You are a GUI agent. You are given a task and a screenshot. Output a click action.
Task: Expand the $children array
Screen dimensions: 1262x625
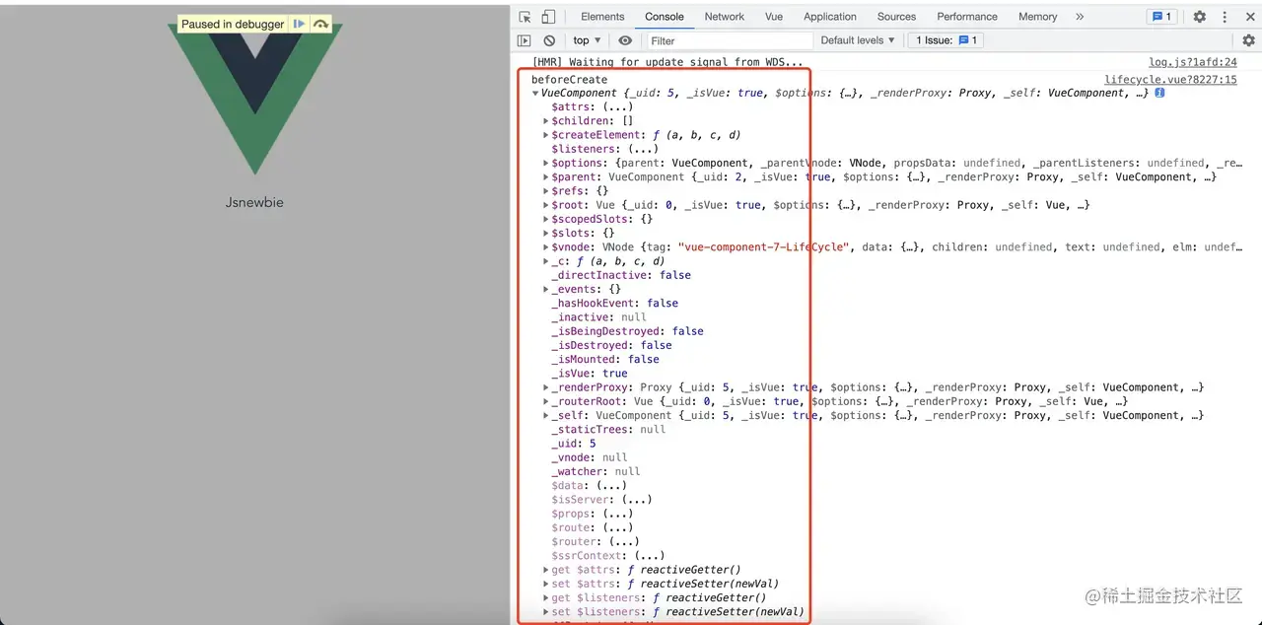point(546,121)
